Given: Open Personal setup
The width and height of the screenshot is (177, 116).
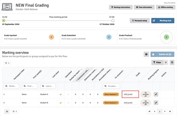Looking at the screenshot, I should pos(140,21).
